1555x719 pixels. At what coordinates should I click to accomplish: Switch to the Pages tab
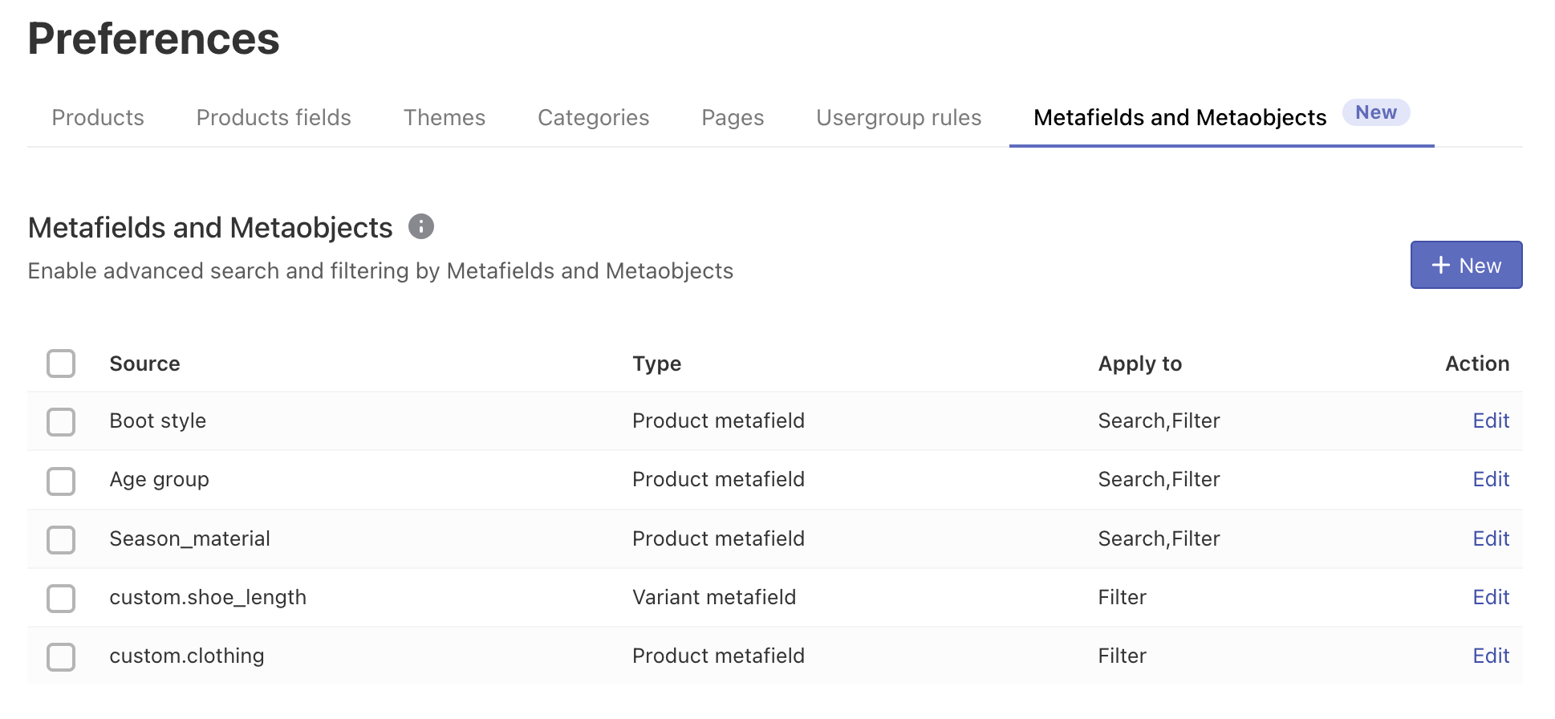coord(733,118)
